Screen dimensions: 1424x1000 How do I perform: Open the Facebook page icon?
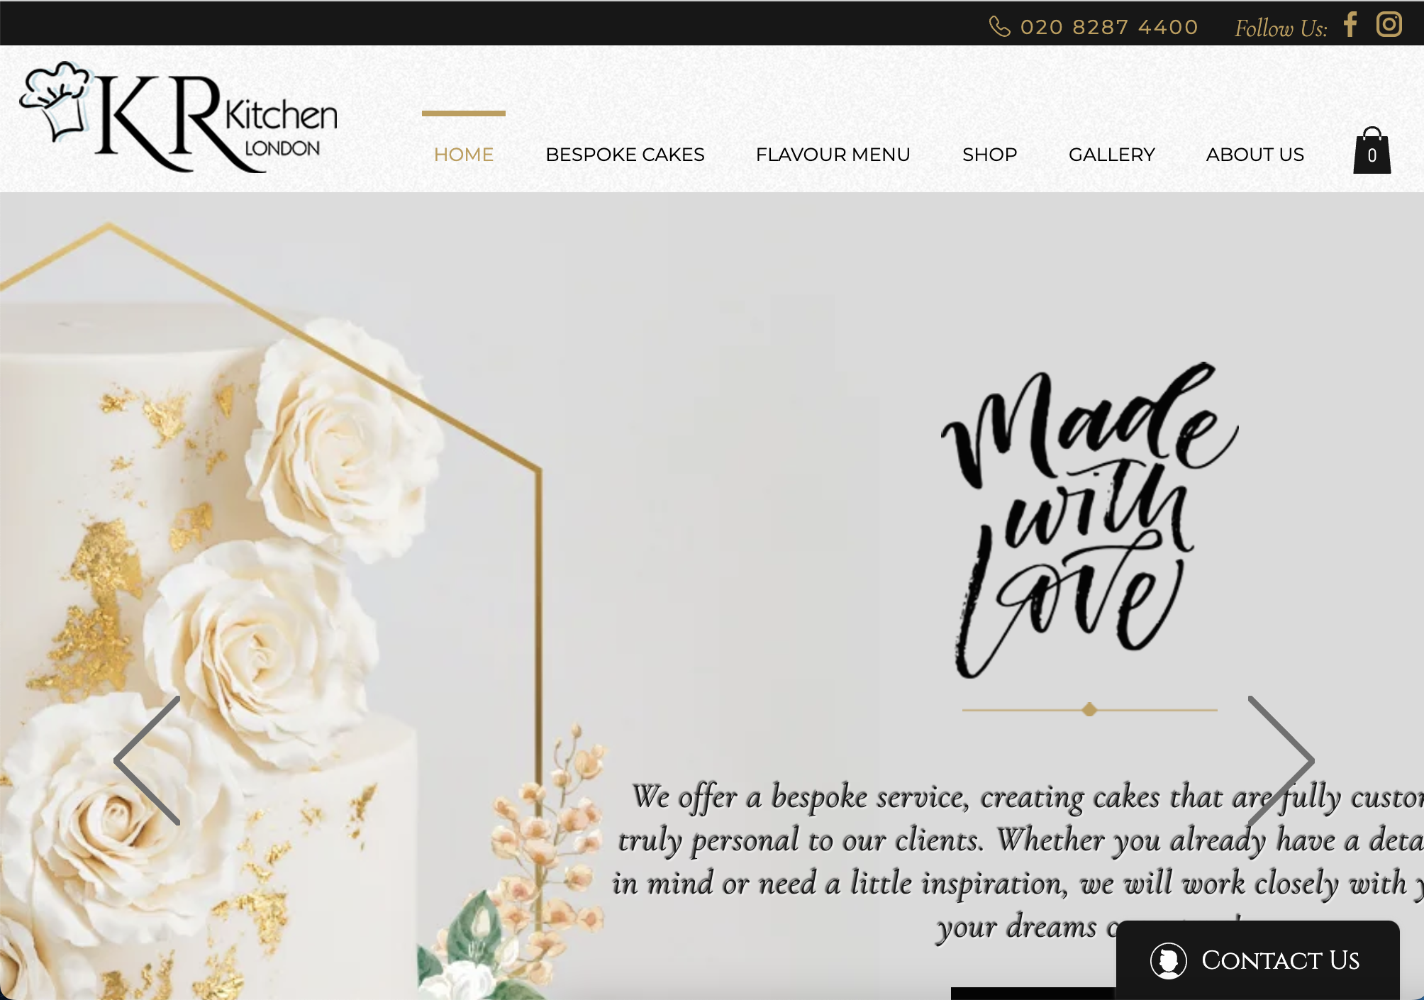pos(1350,24)
